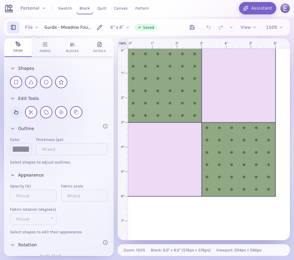Click the undo arrow
The image size is (294, 260).
pos(209,27)
